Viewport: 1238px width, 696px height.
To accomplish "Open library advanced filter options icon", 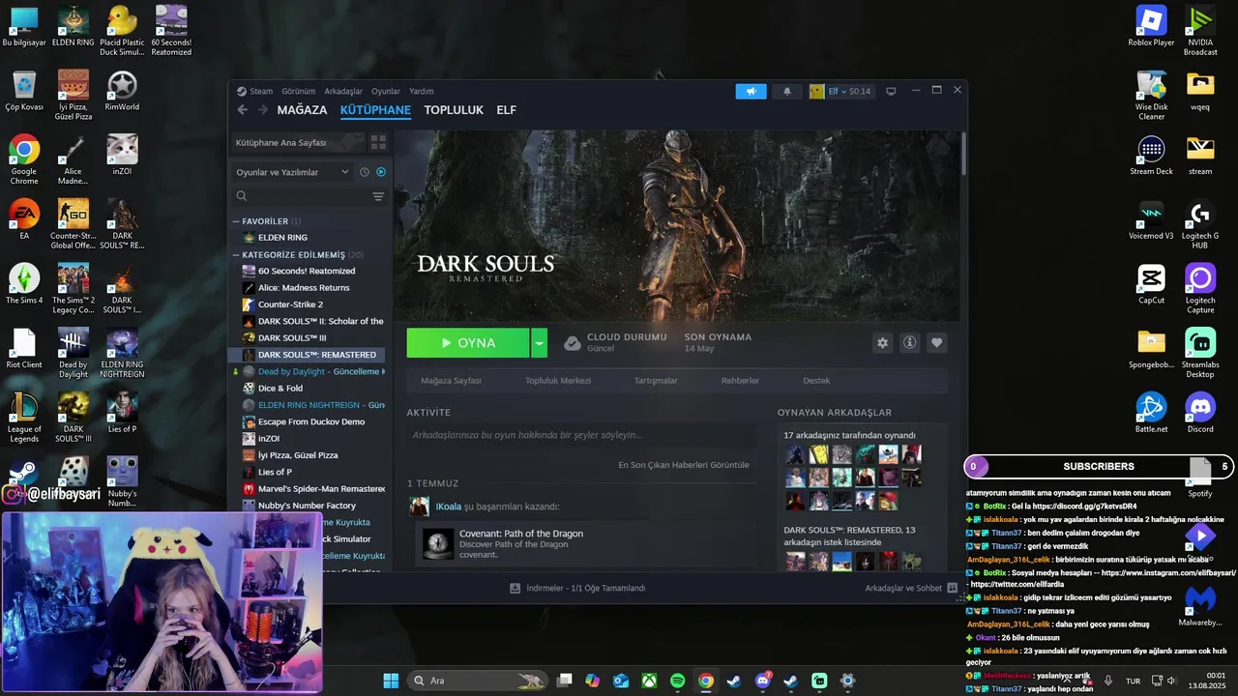I will 378,196.
